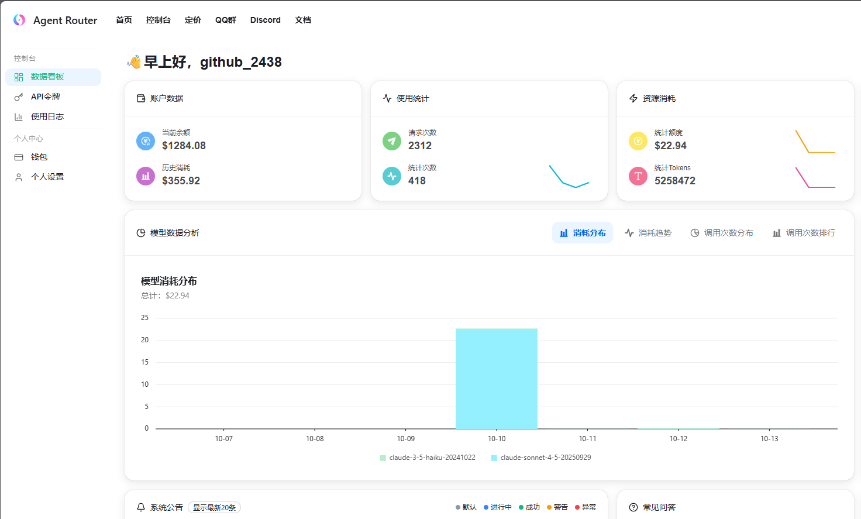Viewport: 861px width, 519px height.
Task: Click the $1284.08 balance value
Action: point(184,146)
